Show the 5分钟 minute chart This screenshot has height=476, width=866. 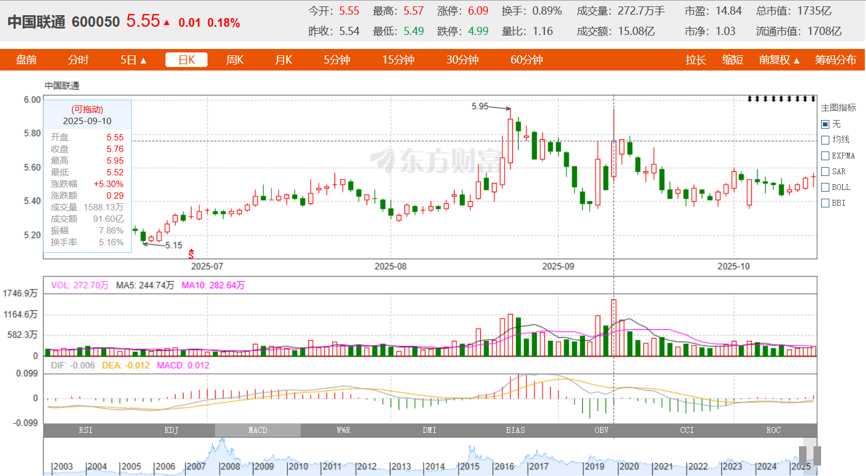(337, 60)
